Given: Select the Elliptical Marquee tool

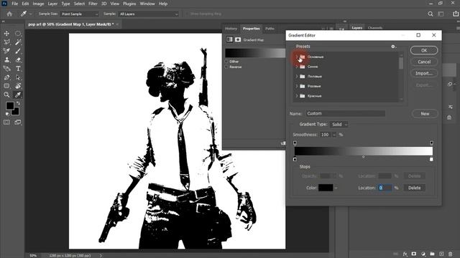Looking at the screenshot, I should (18, 34).
